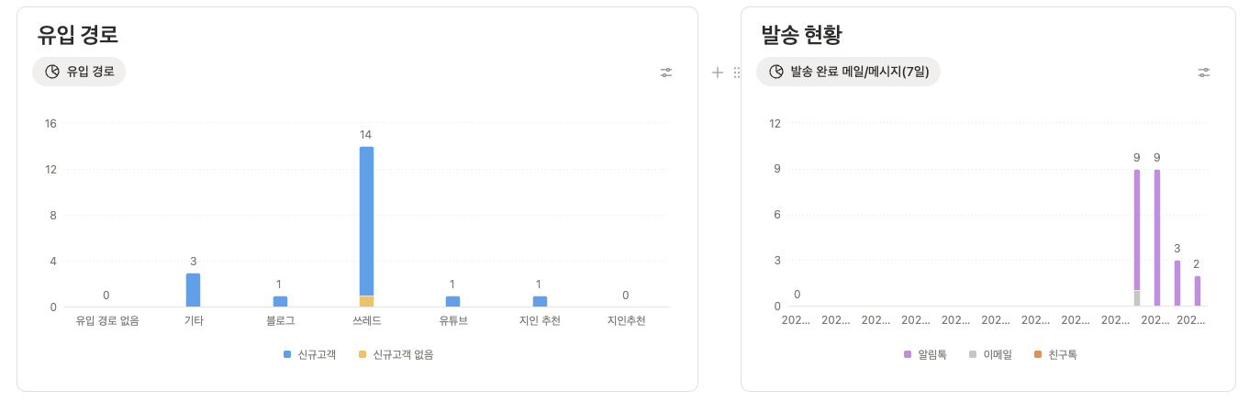Toggle the 알림톡 legend series
This screenshot has width=1249, height=402.
tap(925, 354)
